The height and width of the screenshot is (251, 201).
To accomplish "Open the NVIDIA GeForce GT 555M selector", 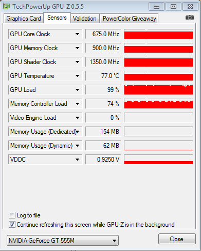I will 63,240.
